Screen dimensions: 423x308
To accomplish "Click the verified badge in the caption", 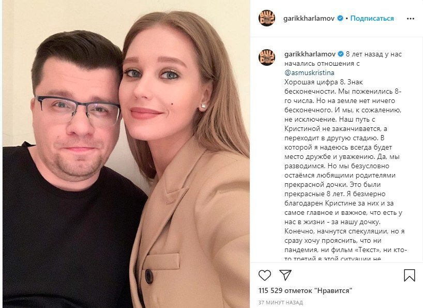I will coord(341,54).
